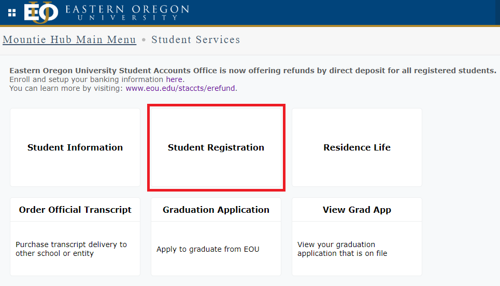Go back to Mountie Hub Main Menu
Screen dimensions: 500x286
click(x=69, y=40)
